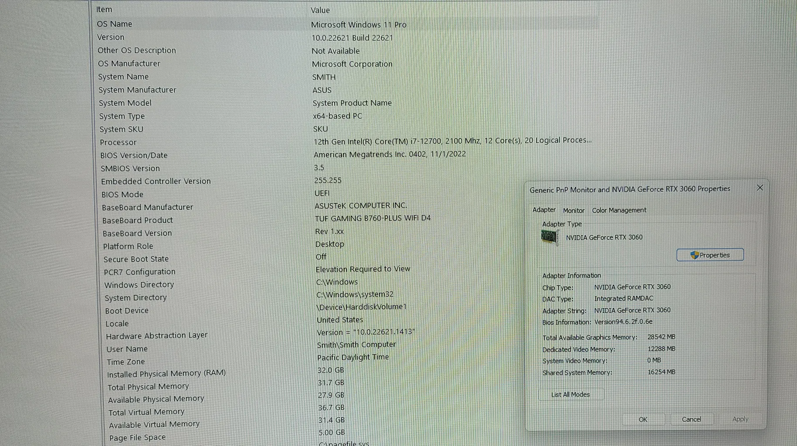
Task: Click TUF GAMING B760-PLUS WIFI D4 value
Action: coord(373,218)
